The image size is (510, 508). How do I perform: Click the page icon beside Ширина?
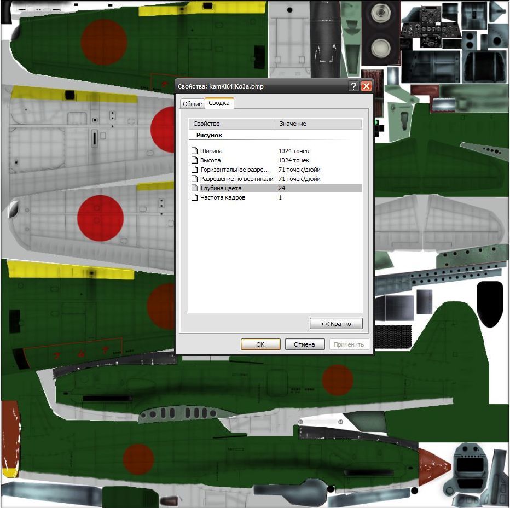point(194,151)
